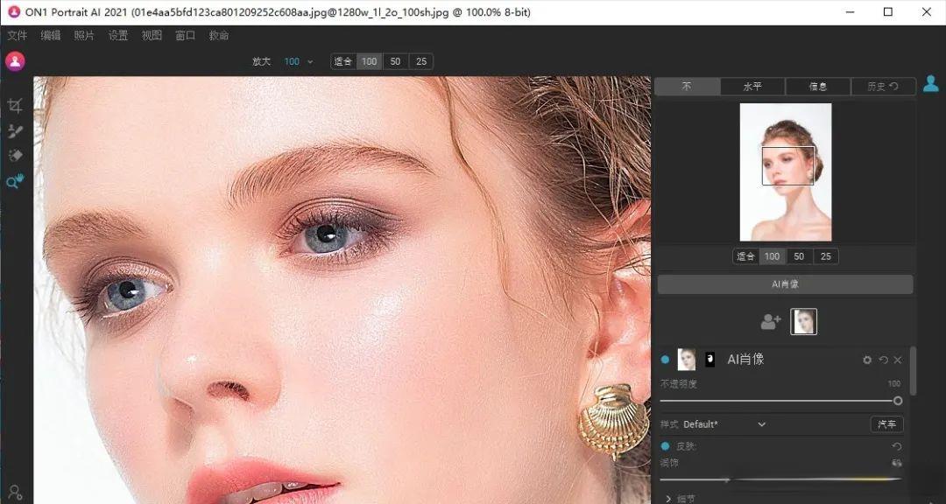Screen dimensions: 946x504
Task: Select the Crop tool in left toolbar
Action: point(15,107)
